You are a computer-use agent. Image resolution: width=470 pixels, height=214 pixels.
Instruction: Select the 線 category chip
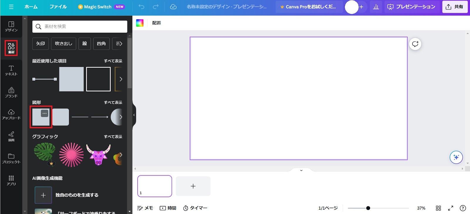85,44
